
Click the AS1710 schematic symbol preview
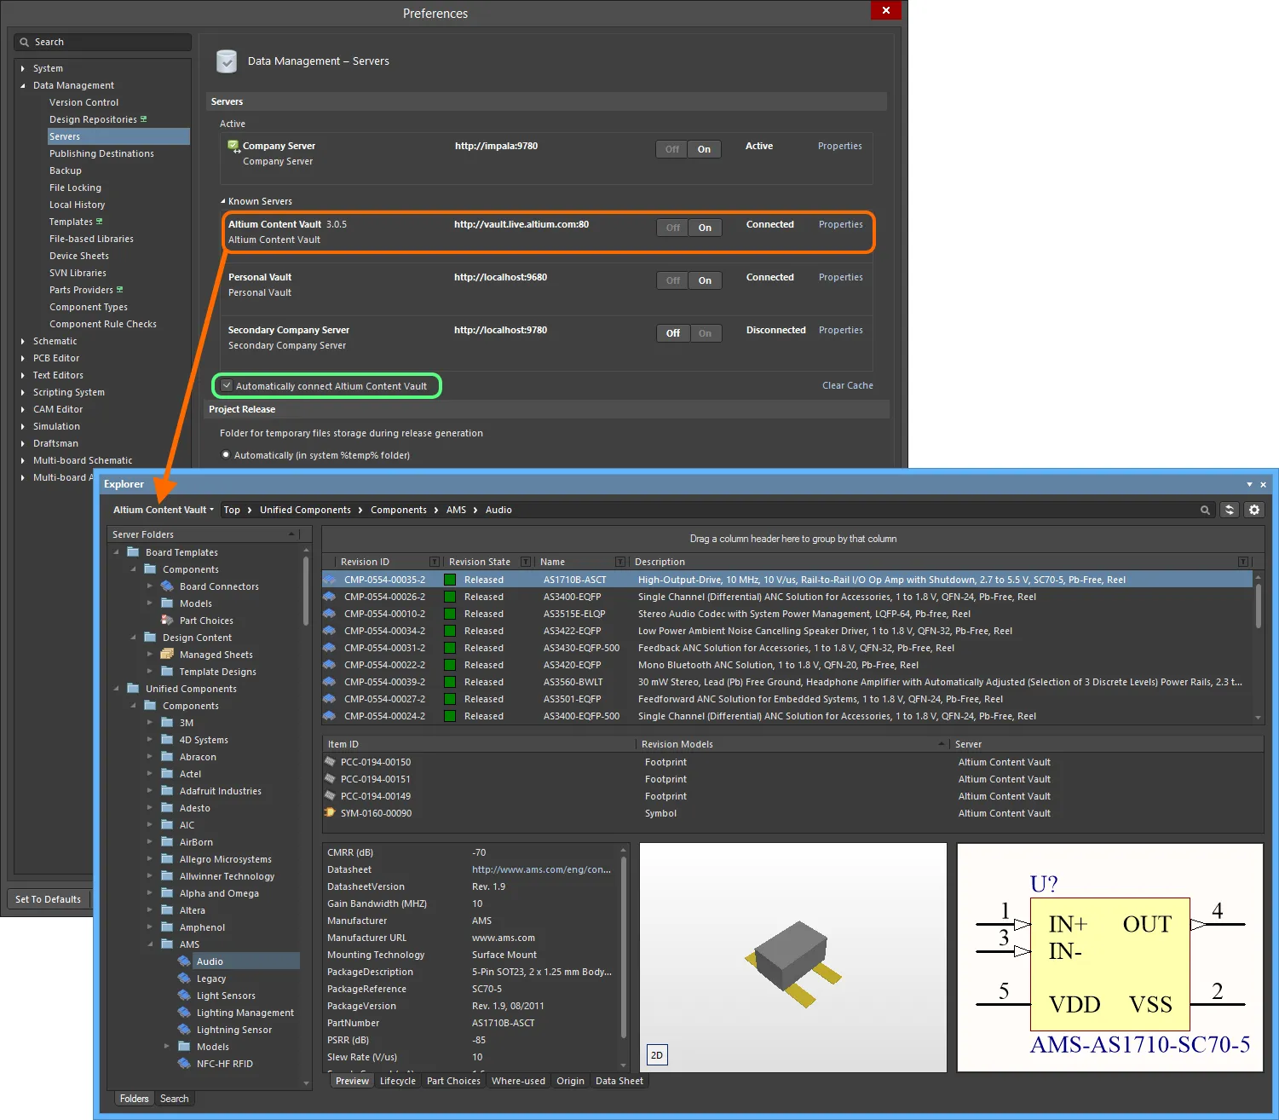click(1110, 957)
